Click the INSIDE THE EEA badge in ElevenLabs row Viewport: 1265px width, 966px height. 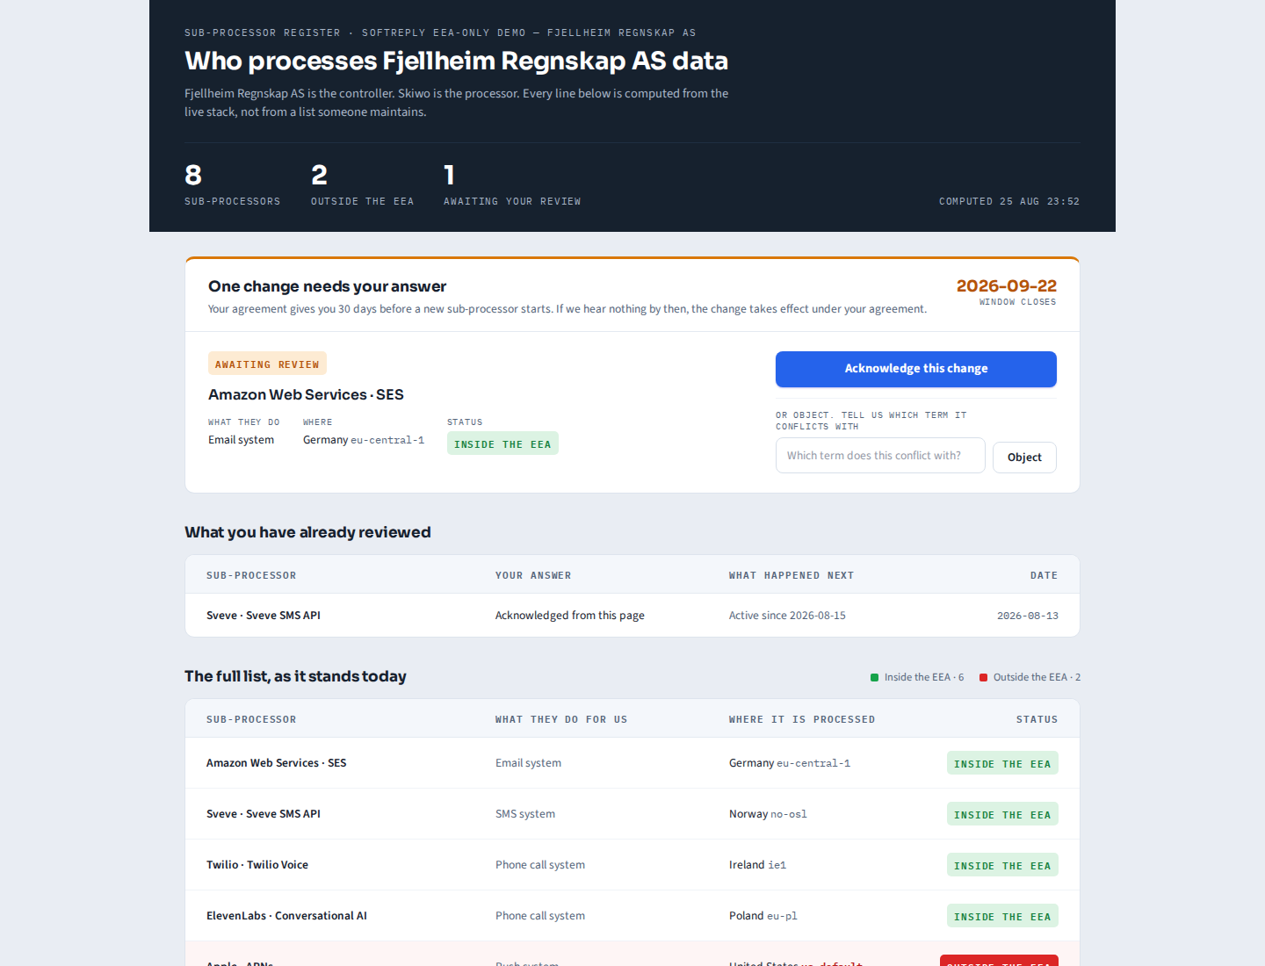tap(1002, 916)
